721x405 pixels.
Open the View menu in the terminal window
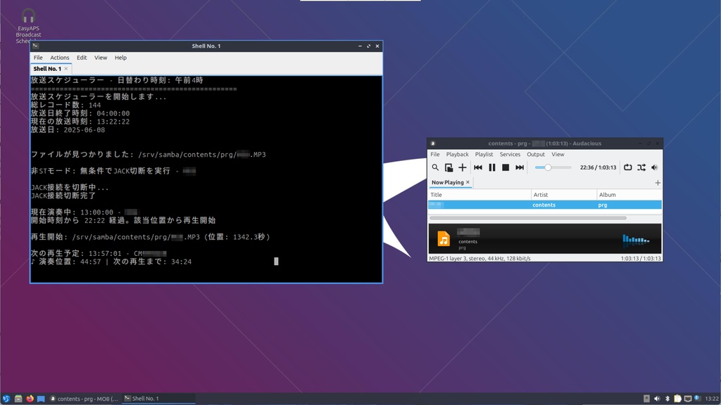[x=101, y=58]
